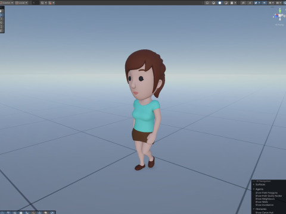
Task: Click the 'Show Avoidance' option
Action: [x=265, y=205]
